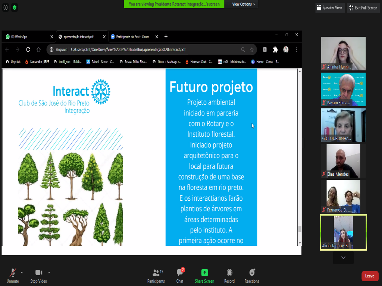Open the Chat panel
382x286 pixels.
pyautogui.click(x=180, y=273)
